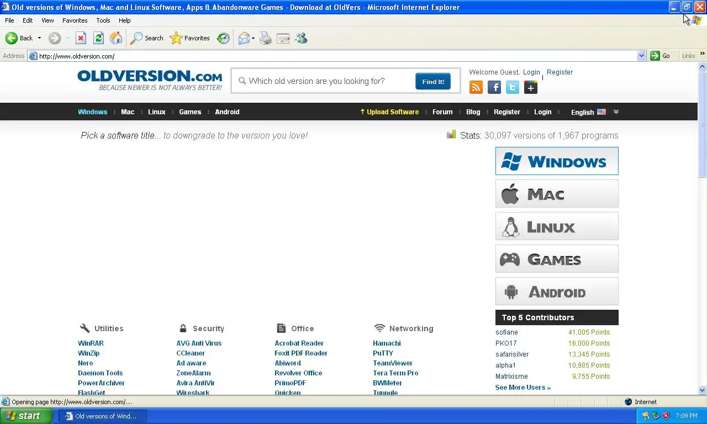Click the page icon in the address bar

[33, 56]
